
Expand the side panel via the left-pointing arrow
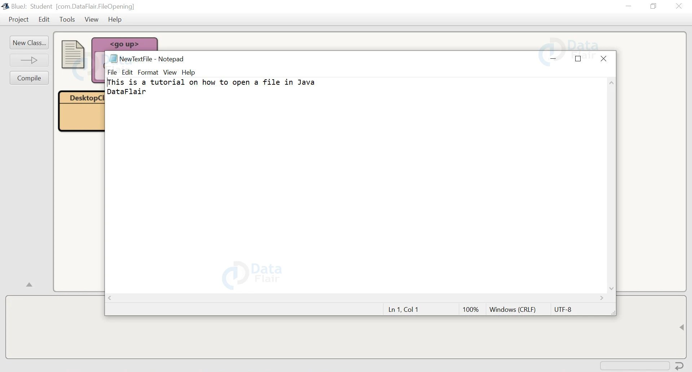pos(682,327)
